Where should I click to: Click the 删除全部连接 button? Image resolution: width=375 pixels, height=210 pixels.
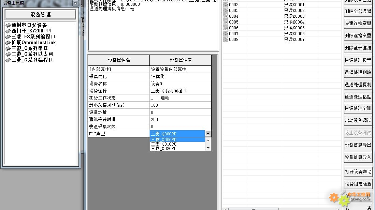(358, 48)
